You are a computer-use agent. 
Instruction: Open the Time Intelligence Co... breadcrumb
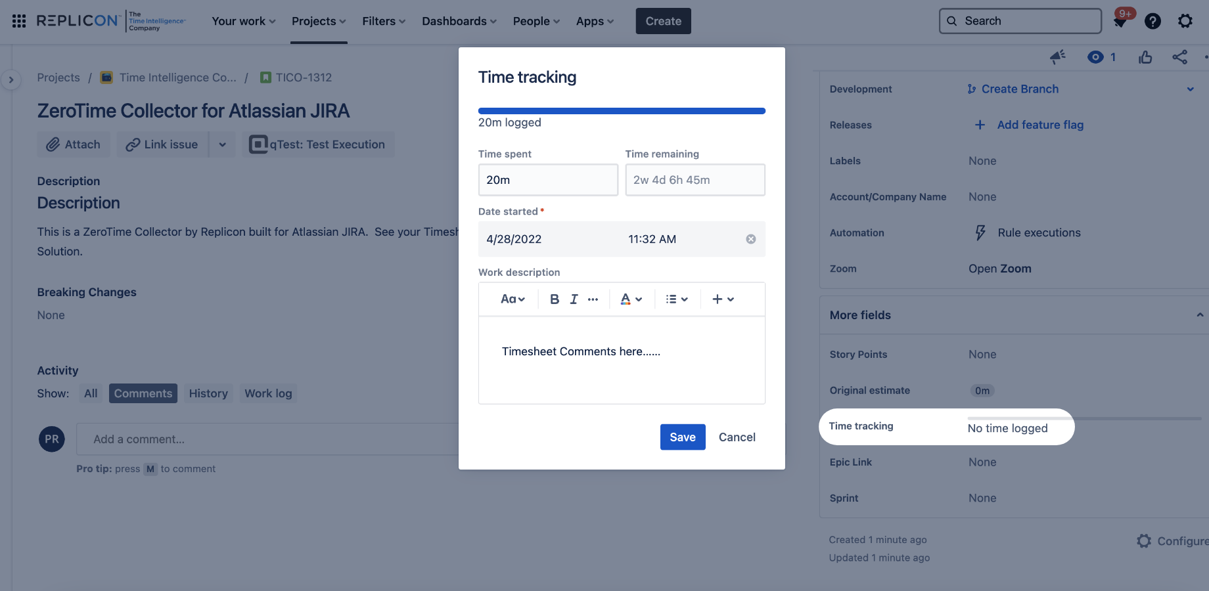pos(177,77)
